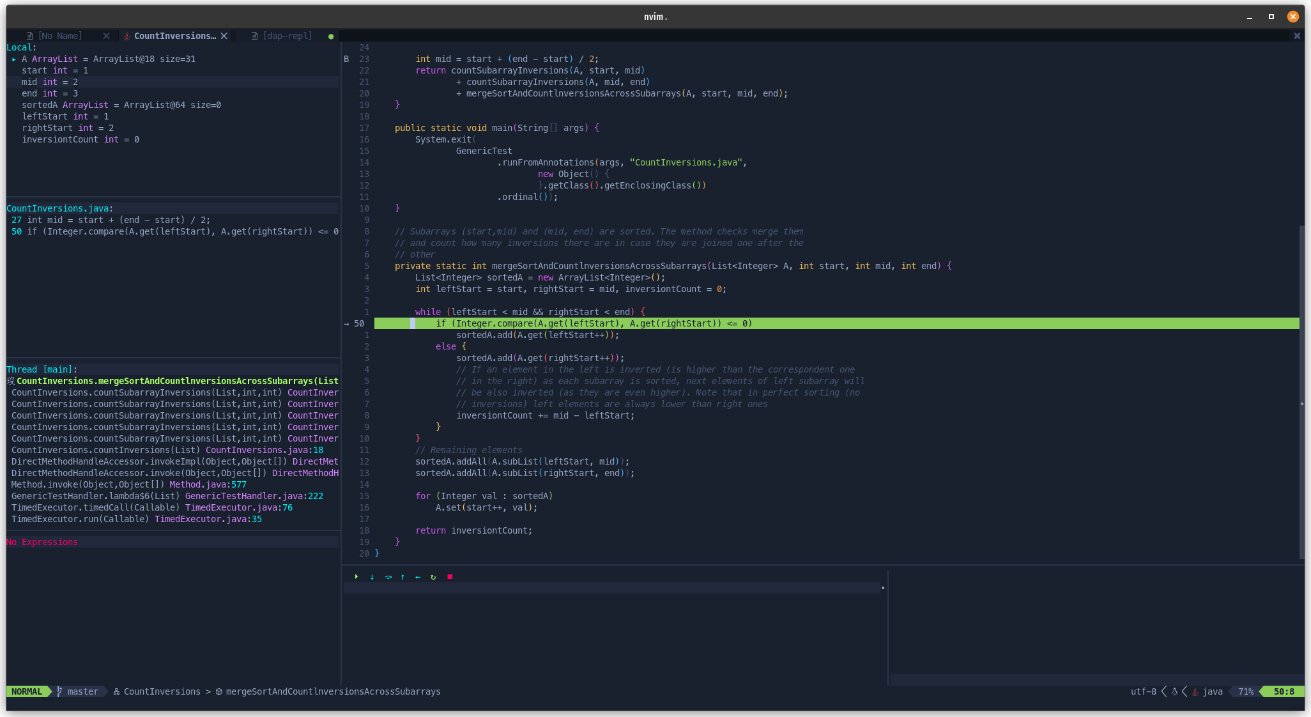Click the Linux penguin fileformat icon

point(1174,691)
